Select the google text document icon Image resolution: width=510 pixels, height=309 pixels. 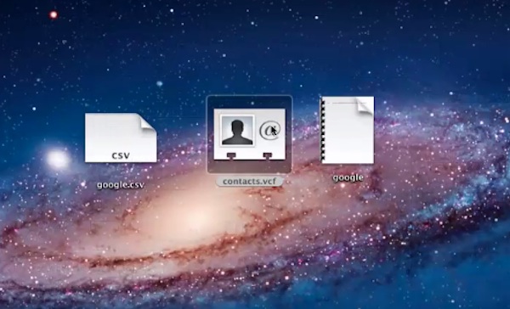point(348,130)
